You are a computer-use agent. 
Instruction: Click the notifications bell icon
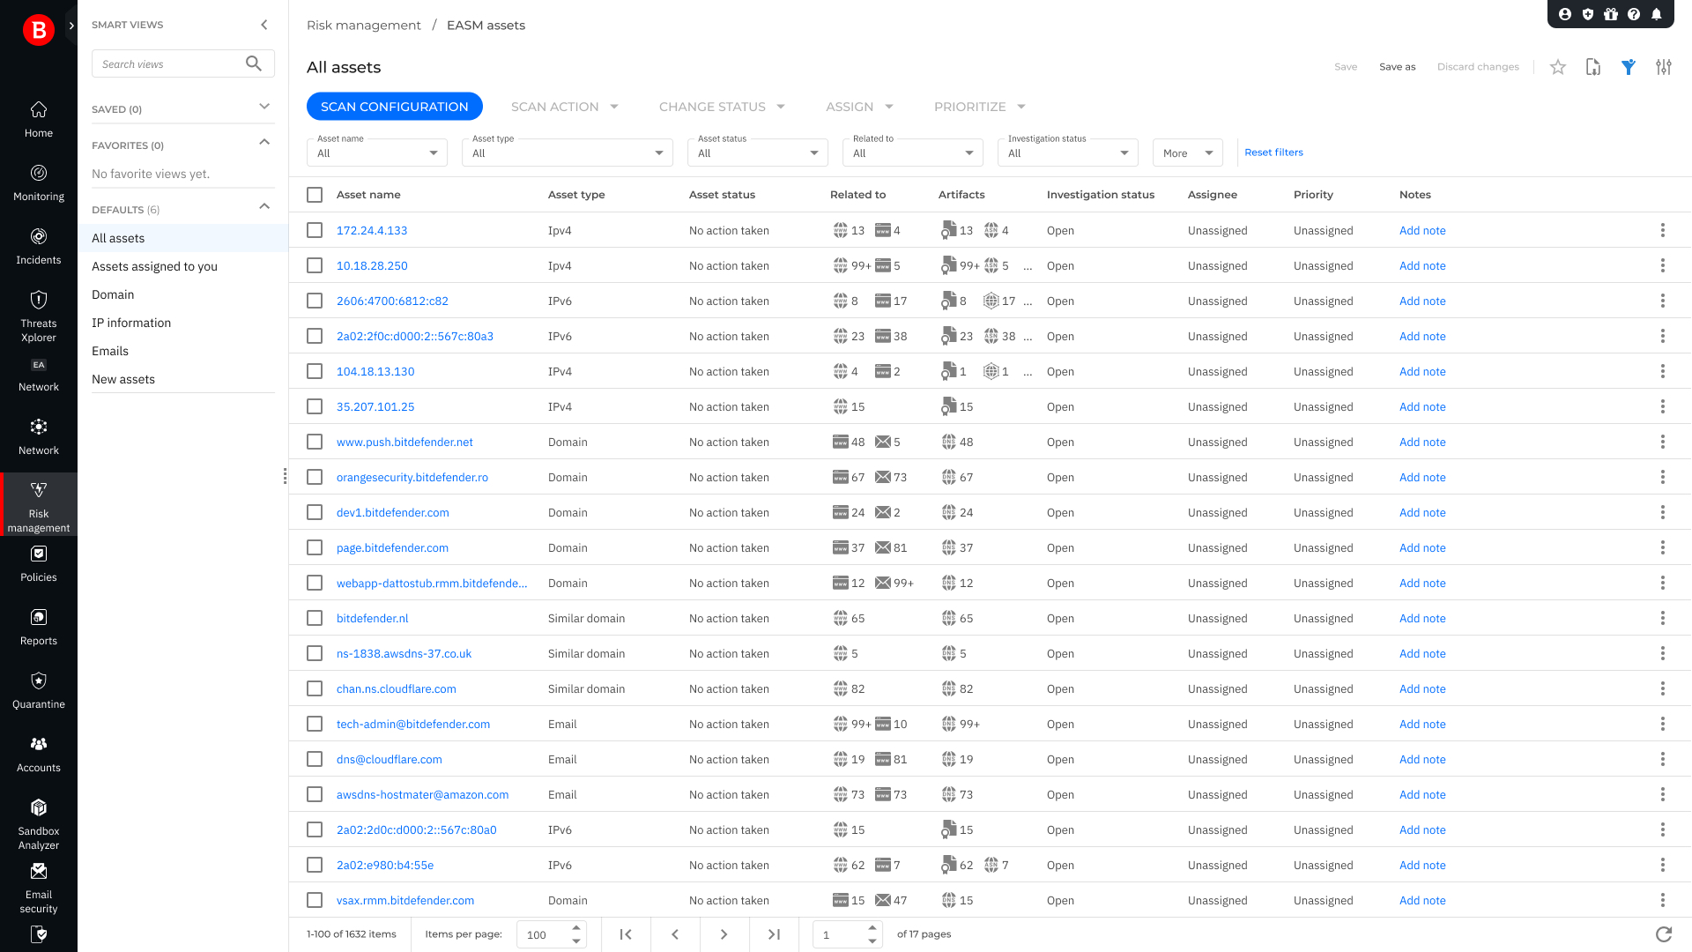click(x=1656, y=14)
